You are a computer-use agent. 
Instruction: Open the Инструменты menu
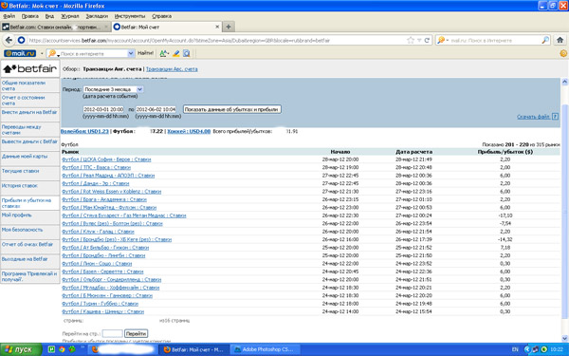tap(130, 16)
